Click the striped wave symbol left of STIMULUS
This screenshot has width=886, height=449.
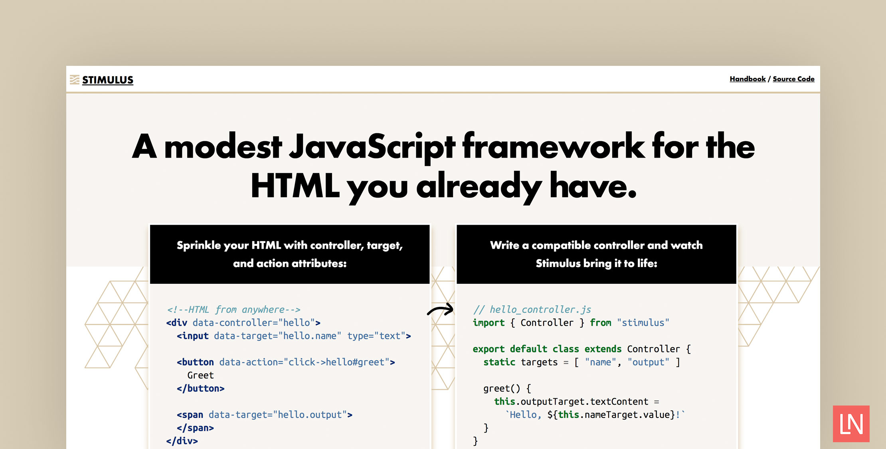point(74,80)
